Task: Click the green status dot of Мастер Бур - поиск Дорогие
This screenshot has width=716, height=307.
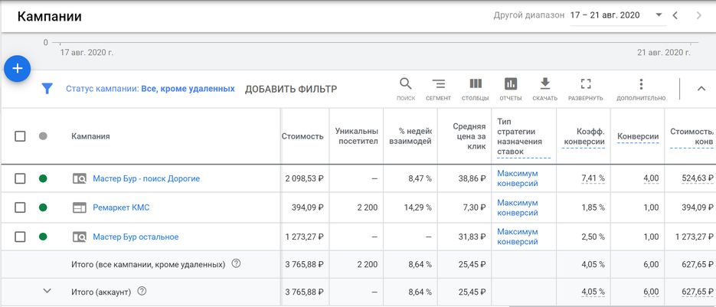Action: tap(43, 178)
